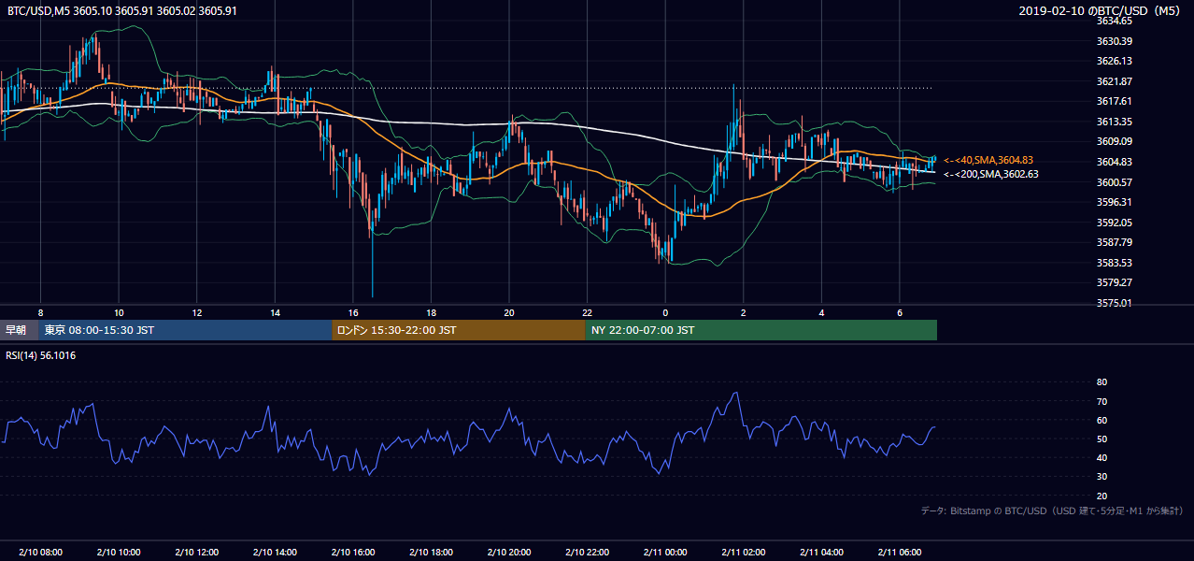This screenshot has width=1194, height=561.
Task: Click the 2/11 00:00 date axis label
Action: coord(665,553)
